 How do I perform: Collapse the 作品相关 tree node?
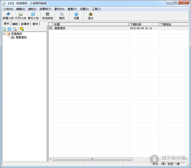coord(4,34)
